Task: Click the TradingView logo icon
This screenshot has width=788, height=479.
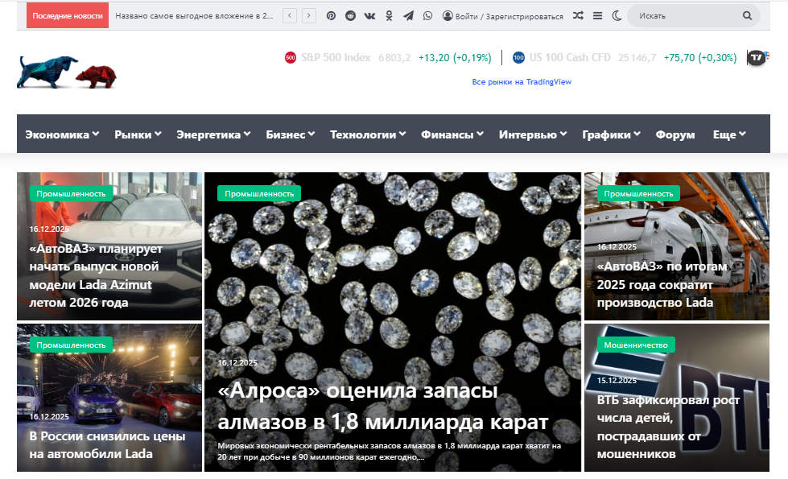Action: [757, 58]
